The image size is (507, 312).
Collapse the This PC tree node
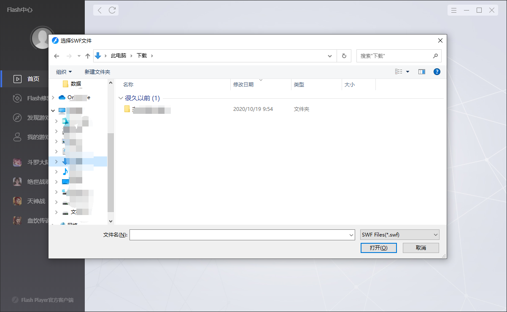click(x=53, y=111)
